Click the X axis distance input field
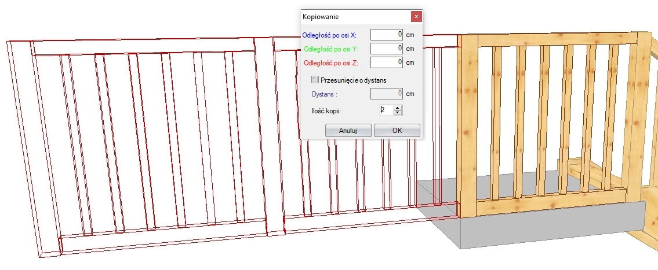Image resolution: width=658 pixels, height=270 pixels. coord(387,35)
